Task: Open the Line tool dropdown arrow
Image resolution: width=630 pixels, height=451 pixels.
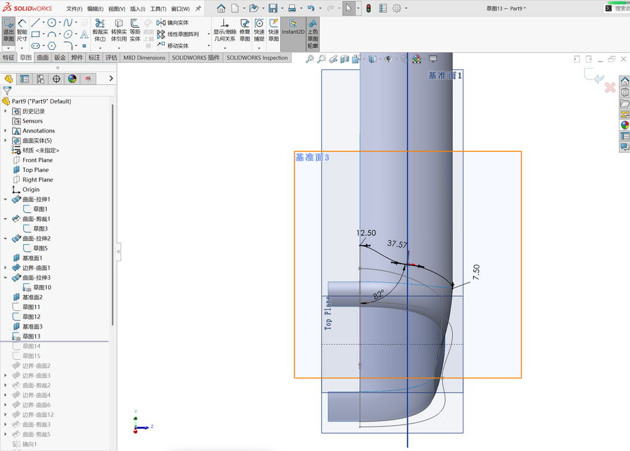Action: (x=44, y=23)
